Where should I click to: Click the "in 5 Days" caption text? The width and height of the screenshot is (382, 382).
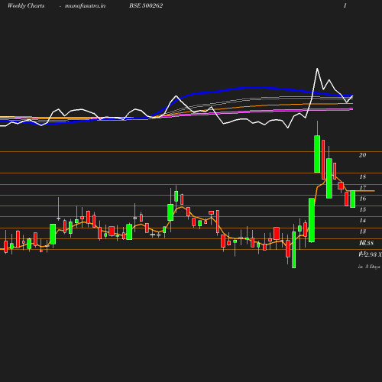tap(369, 267)
